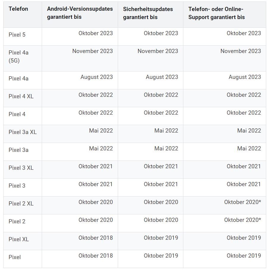271x271 pixels.
Task: Click the Pixel 4 security update date
Action: point(161,113)
